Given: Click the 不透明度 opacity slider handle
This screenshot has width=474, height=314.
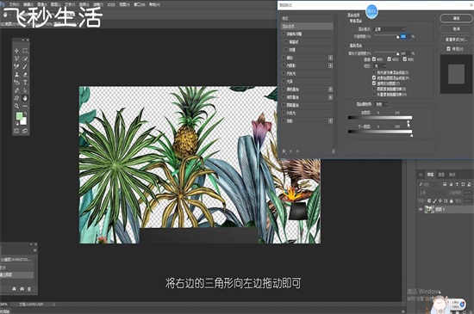Looking at the screenshot, I should tap(397, 37).
